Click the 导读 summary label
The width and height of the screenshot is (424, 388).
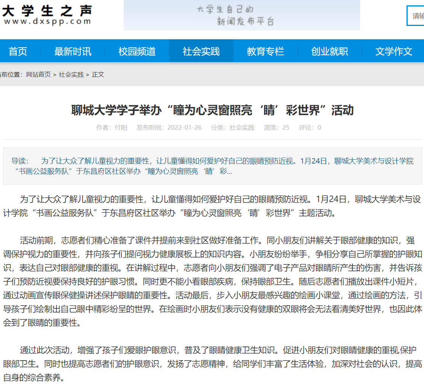pos(20,161)
